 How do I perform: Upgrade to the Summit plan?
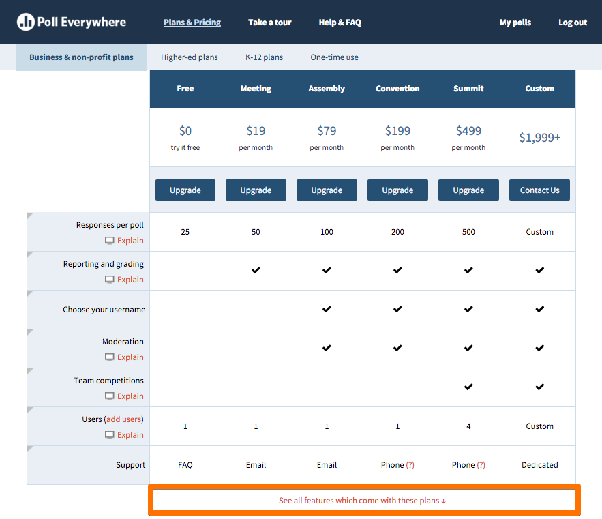(468, 190)
